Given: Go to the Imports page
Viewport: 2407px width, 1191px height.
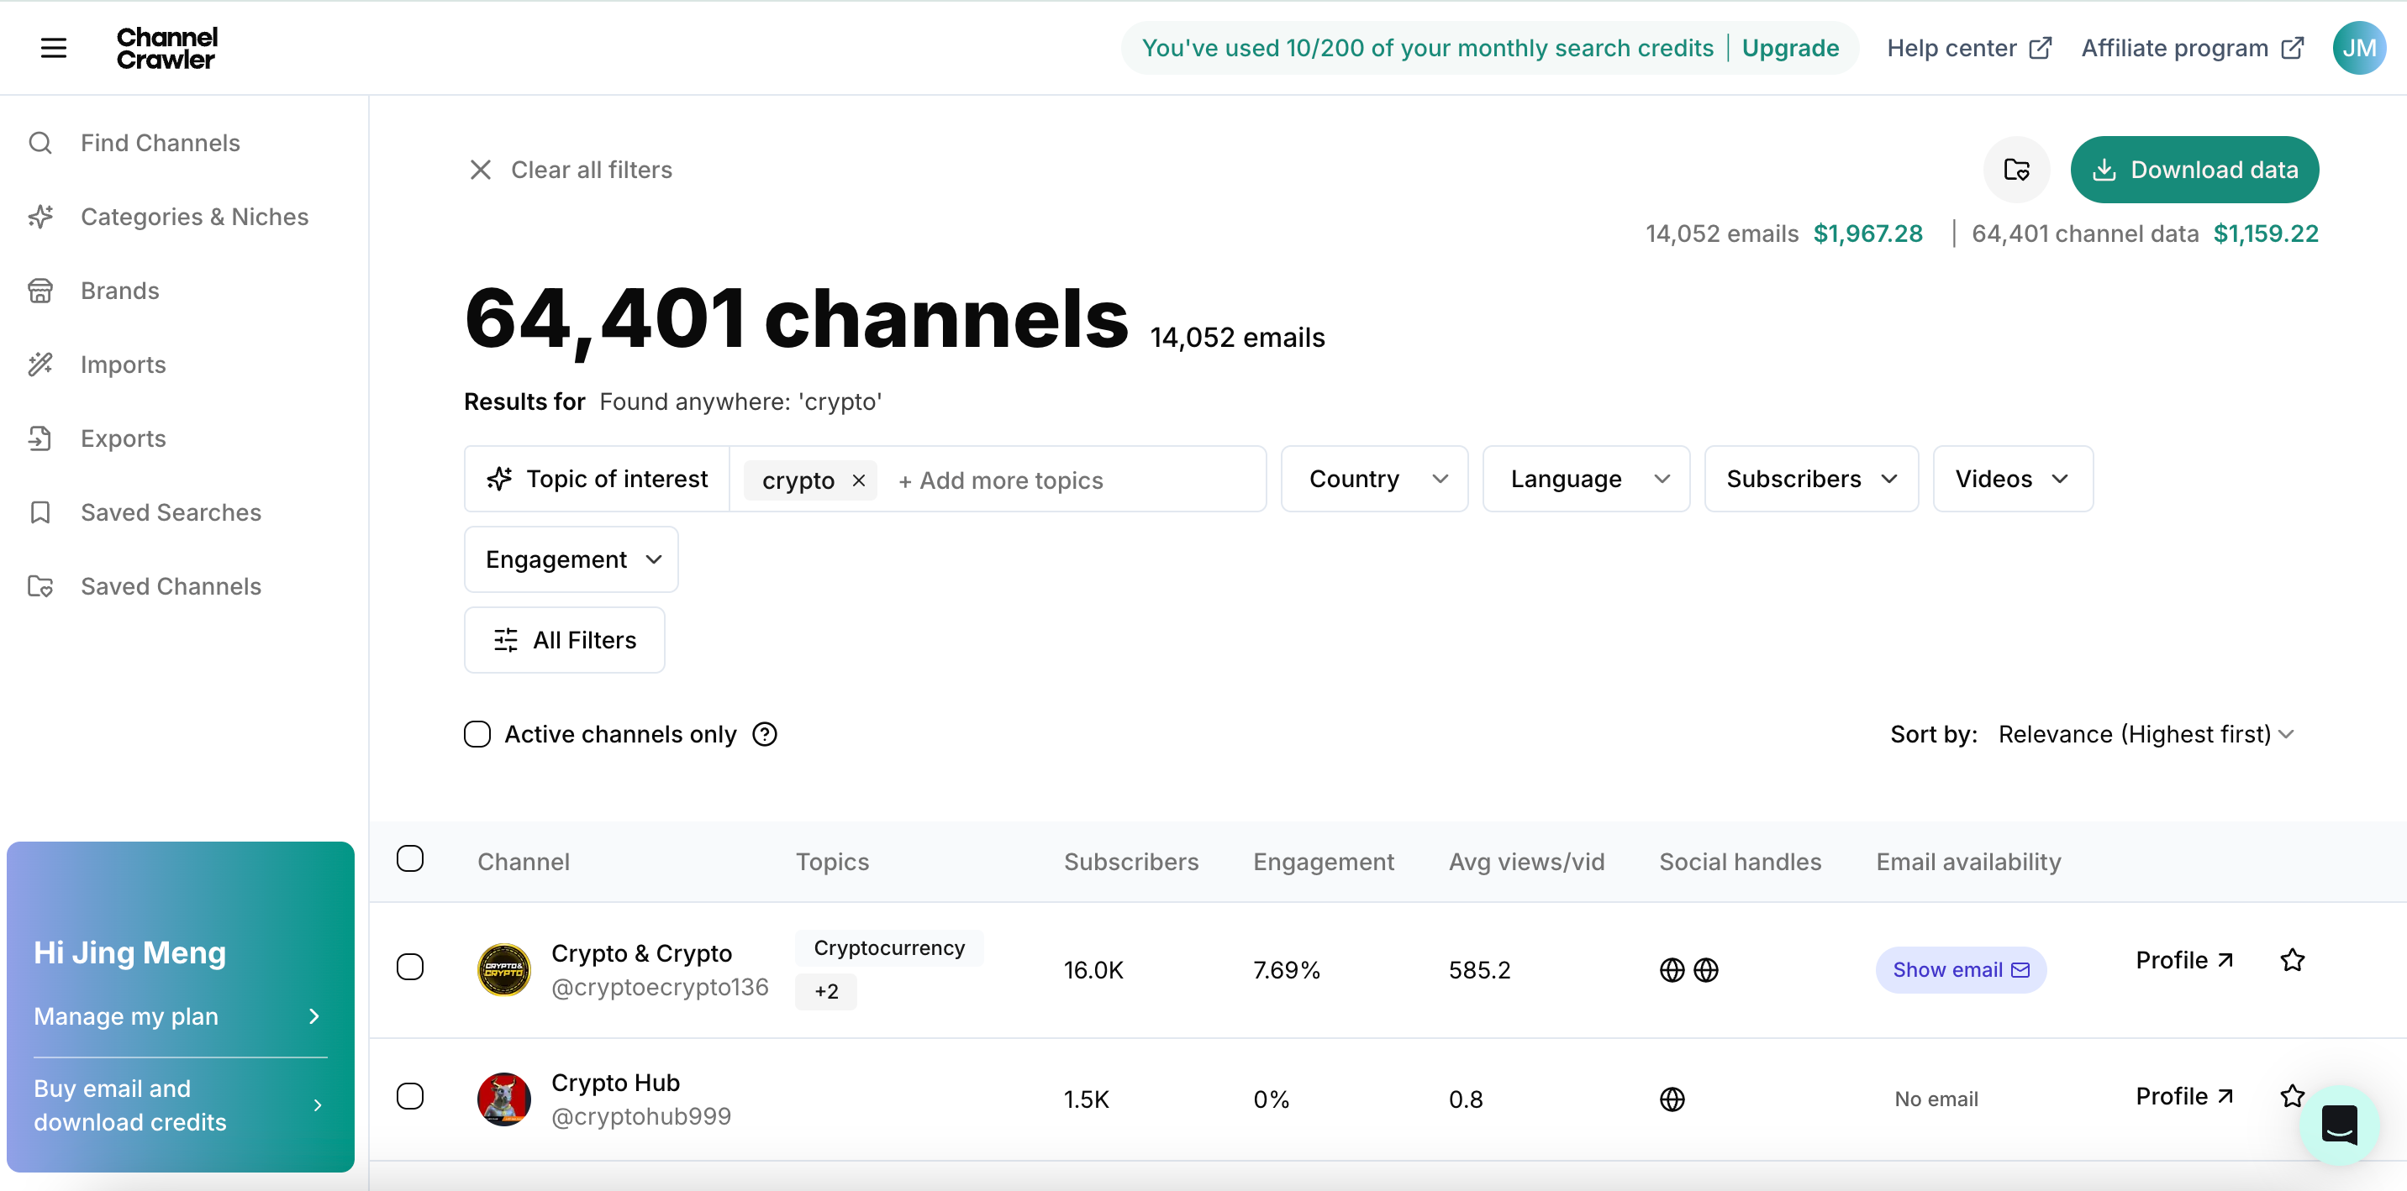Looking at the screenshot, I should 123,365.
